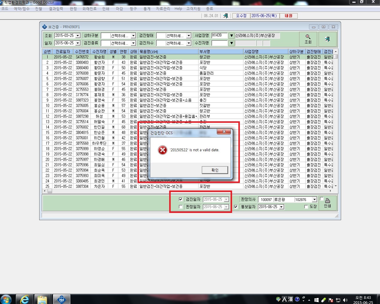Click 확인 button in error dialog
Screen dimensions: 380x304
(x=215, y=170)
